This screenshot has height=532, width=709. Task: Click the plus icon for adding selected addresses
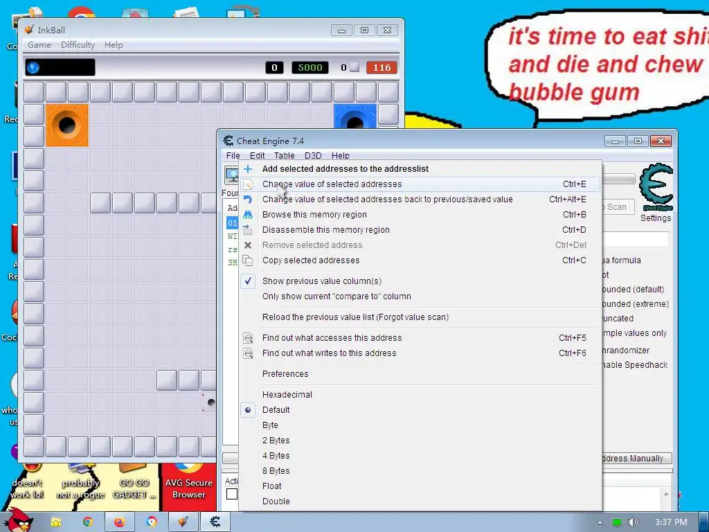tap(248, 169)
